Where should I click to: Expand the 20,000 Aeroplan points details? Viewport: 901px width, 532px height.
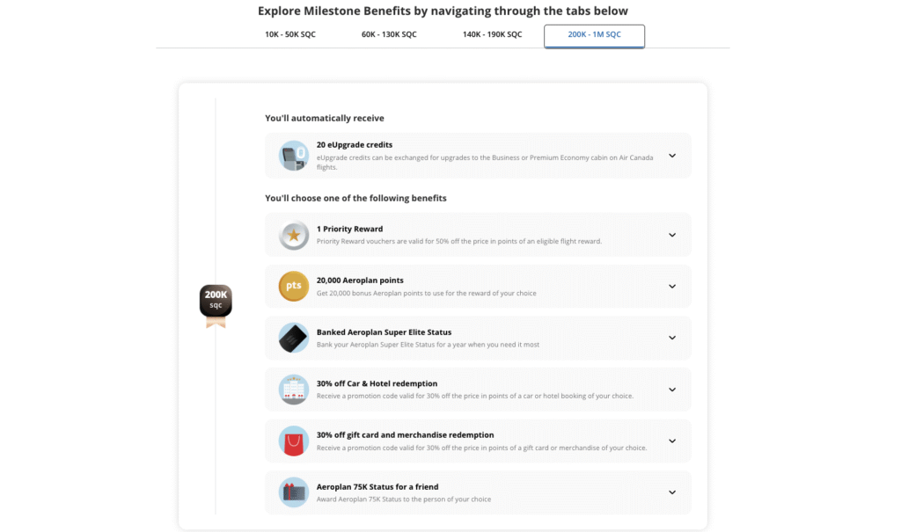click(672, 286)
